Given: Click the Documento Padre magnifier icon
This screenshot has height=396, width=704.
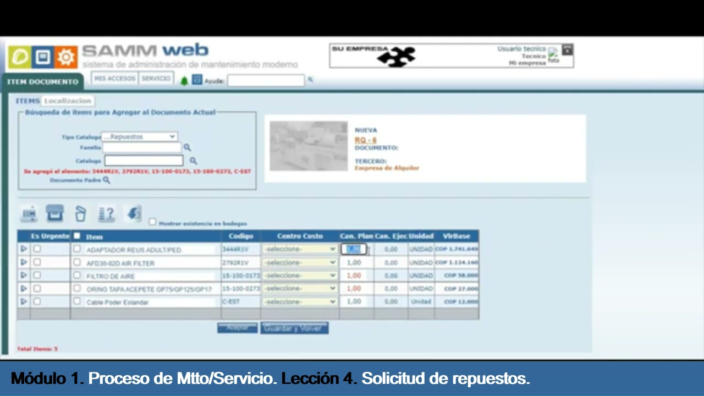Looking at the screenshot, I should click(x=106, y=180).
